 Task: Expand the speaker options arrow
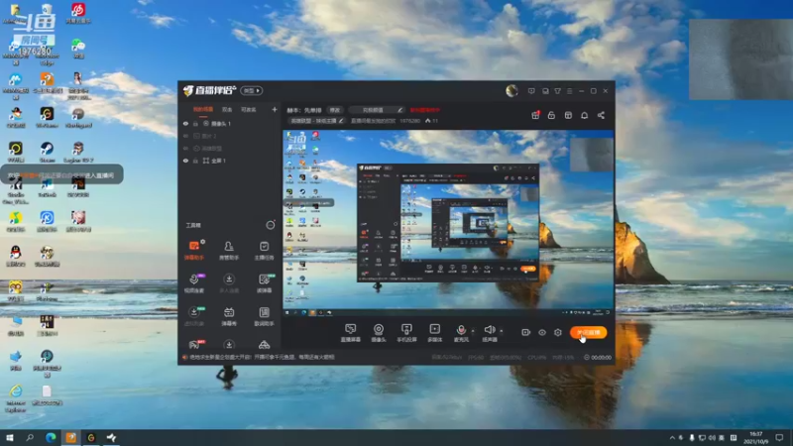click(x=502, y=331)
